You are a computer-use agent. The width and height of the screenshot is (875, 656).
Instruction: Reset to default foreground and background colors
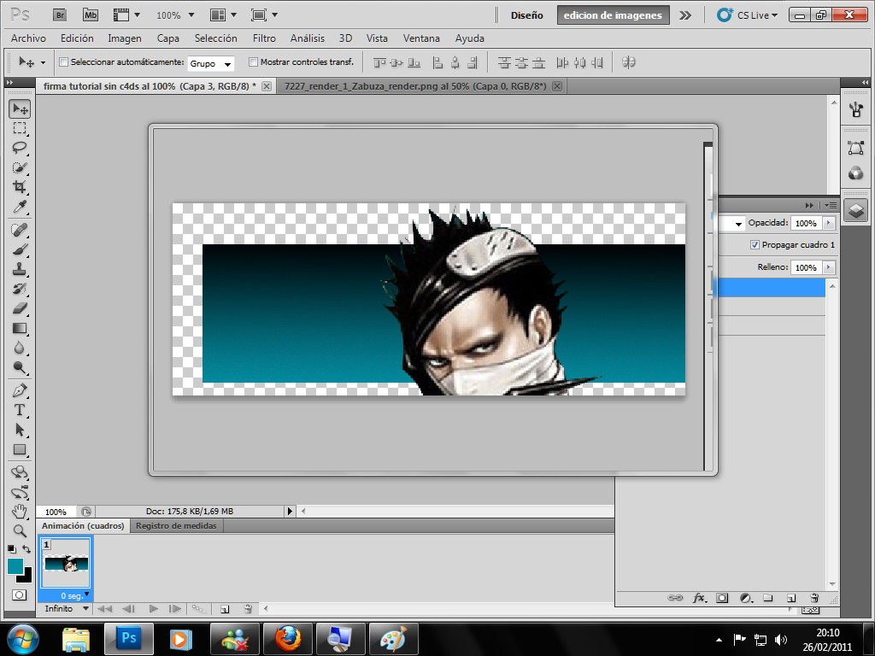pyautogui.click(x=12, y=549)
